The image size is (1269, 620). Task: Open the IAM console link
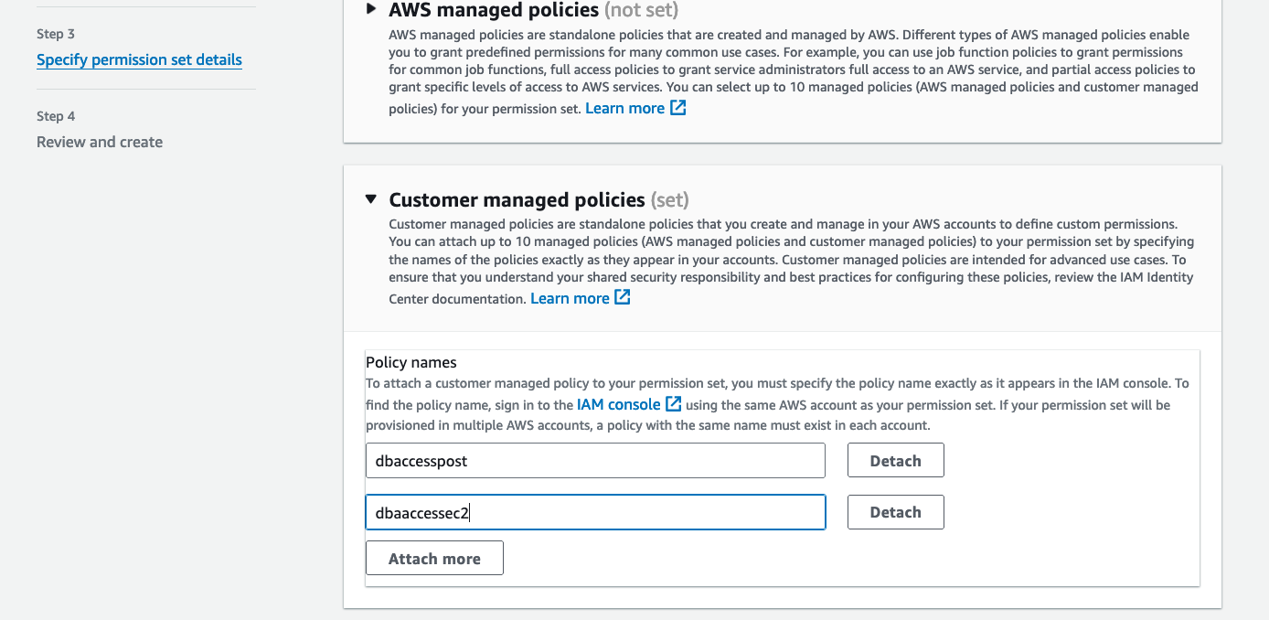[x=618, y=404]
